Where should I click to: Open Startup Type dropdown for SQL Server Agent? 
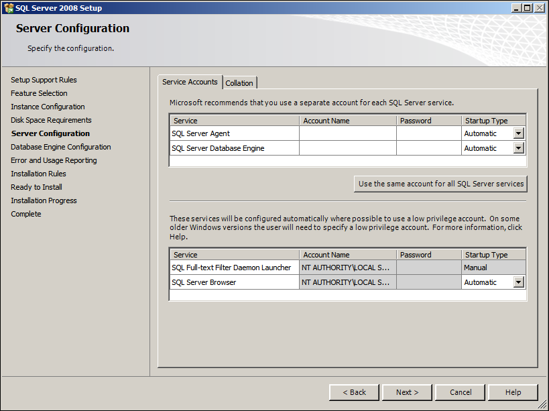[x=519, y=133]
